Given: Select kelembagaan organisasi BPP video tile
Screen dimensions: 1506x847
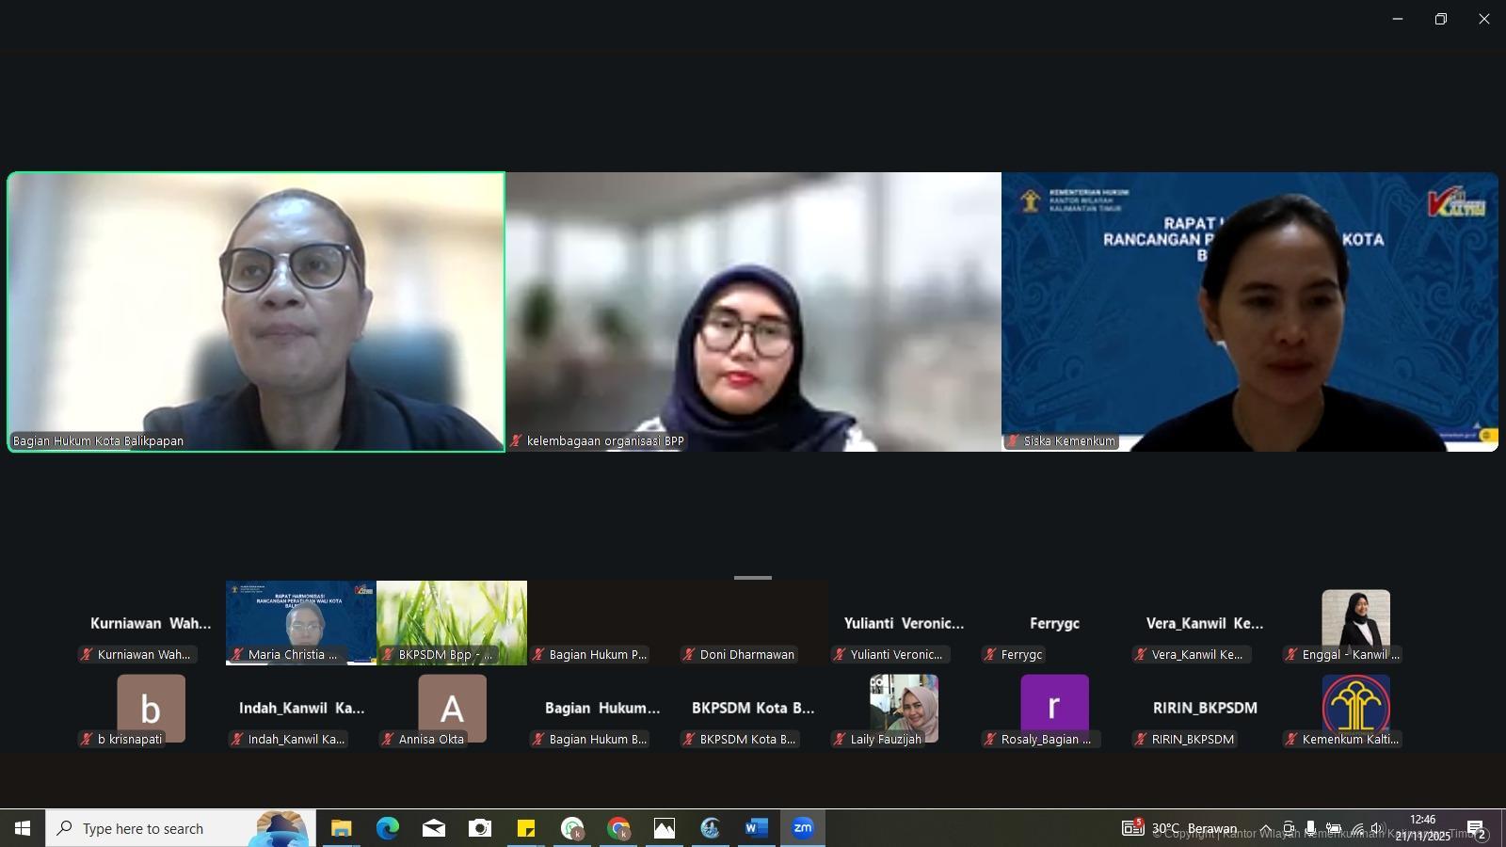Looking at the screenshot, I should (753, 312).
